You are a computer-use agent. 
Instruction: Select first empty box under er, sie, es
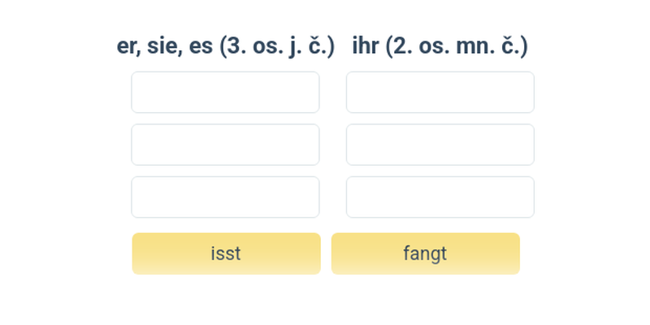pos(225,92)
